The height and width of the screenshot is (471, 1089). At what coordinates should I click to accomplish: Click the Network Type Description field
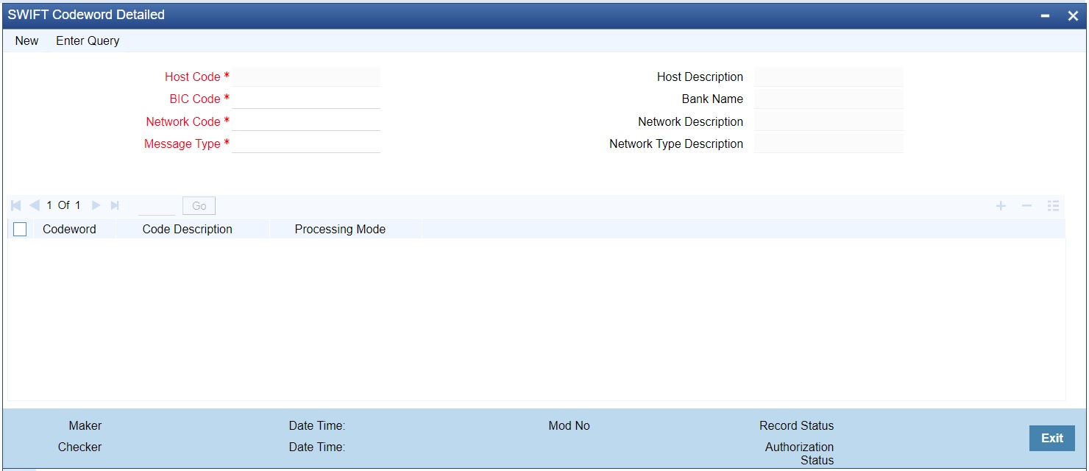[829, 144]
